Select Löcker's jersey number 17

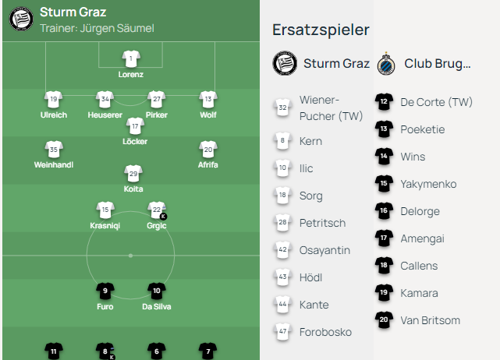135,126
